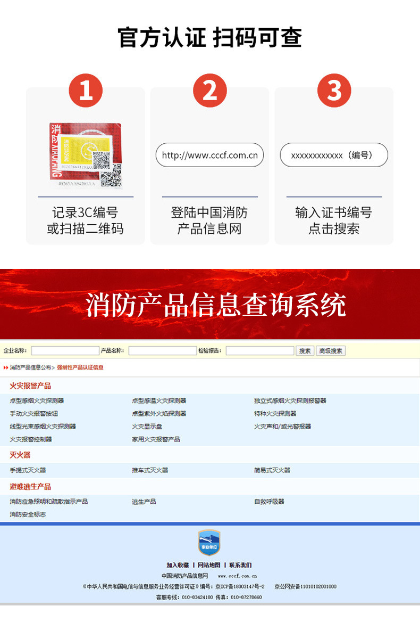This screenshot has width=420, height=622.
Task: Open 简易式灭火器 link
Action: (272, 470)
